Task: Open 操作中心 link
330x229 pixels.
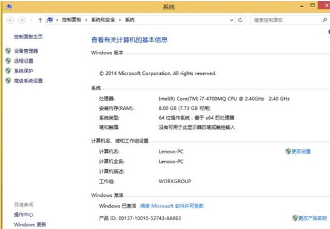Action: 24,215
